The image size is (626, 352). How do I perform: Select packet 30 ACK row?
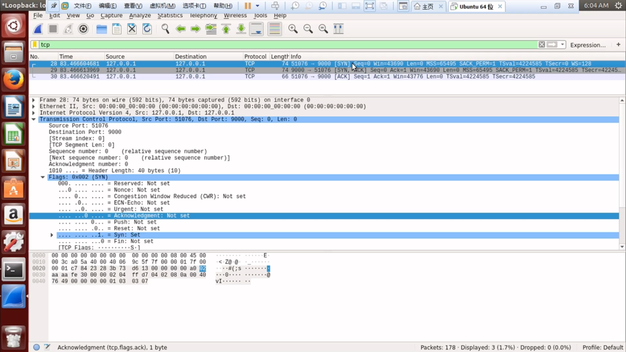tap(327, 77)
